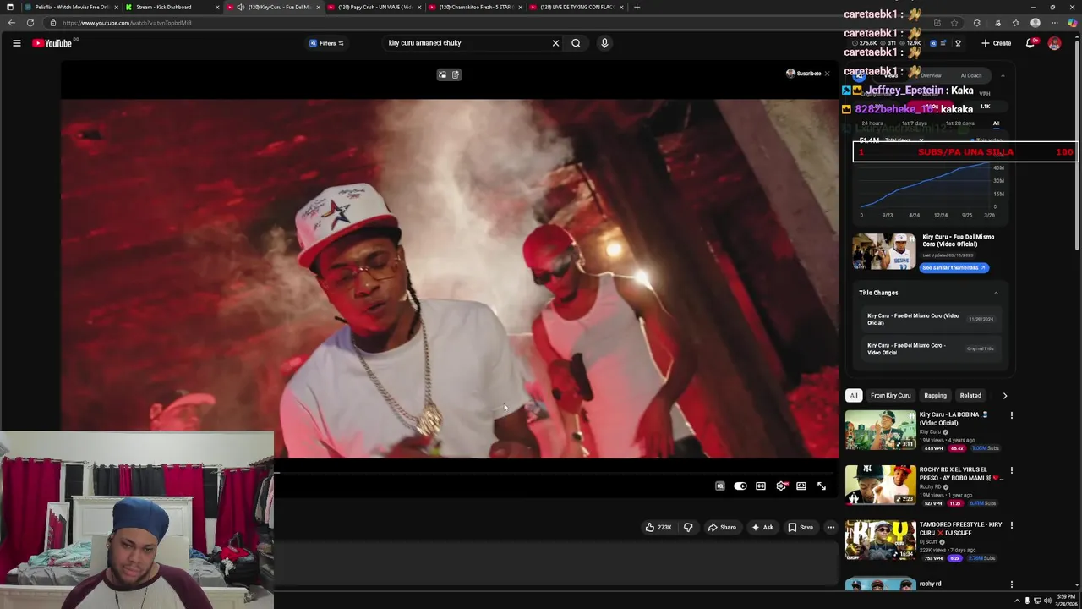Click the IQ extension icon in player
Image resolution: width=1082 pixels, height=609 pixels.
[720, 486]
